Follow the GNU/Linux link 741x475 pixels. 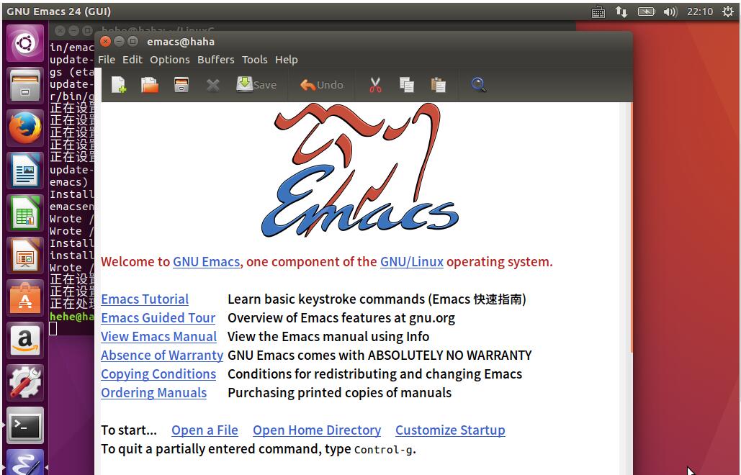[412, 261]
